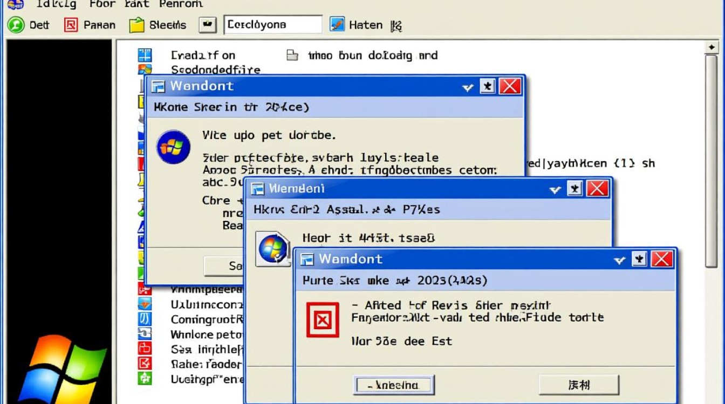This screenshot has width=725, height=404.
Task: Open the Foor menu in the menu bar
Action: click(x=102, y=4)
